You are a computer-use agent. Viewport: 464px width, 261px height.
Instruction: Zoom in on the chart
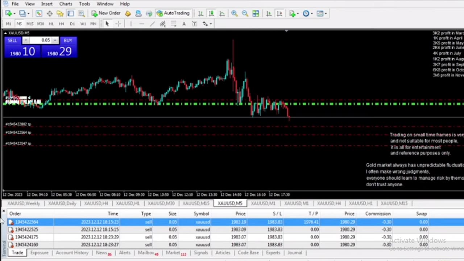click(x=234, y=13)
